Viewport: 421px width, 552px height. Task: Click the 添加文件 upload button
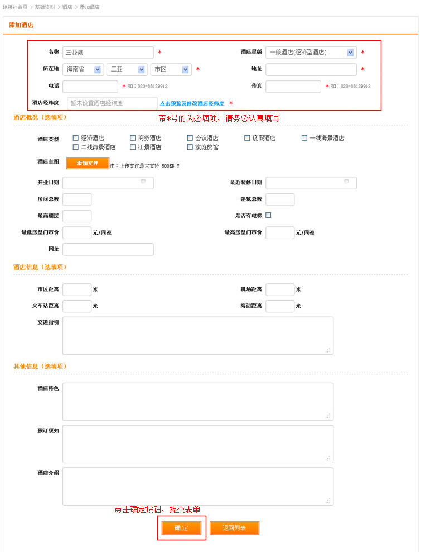pos(87,163)
